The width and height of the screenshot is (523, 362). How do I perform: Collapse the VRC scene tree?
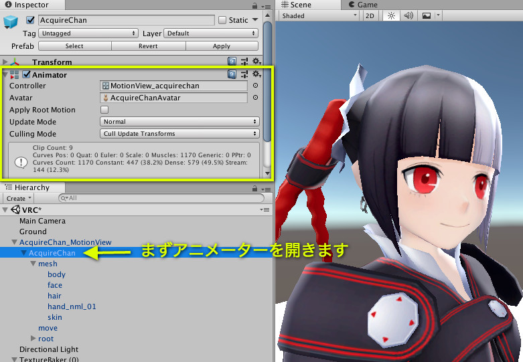[5, 210]
